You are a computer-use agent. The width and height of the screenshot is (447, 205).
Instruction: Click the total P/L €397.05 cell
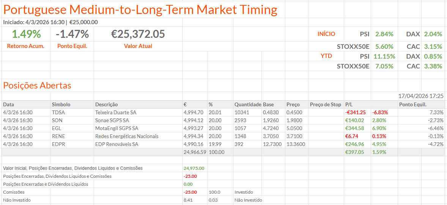[x=354, y=152]
